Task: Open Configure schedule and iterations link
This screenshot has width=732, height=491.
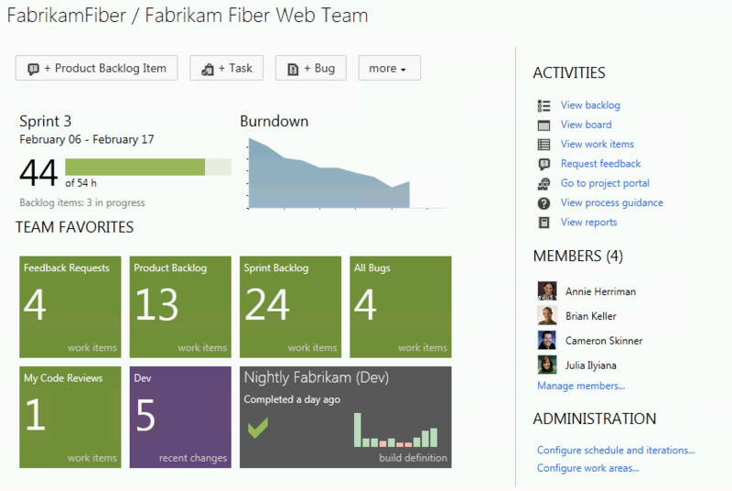Action: click(616, 450)
